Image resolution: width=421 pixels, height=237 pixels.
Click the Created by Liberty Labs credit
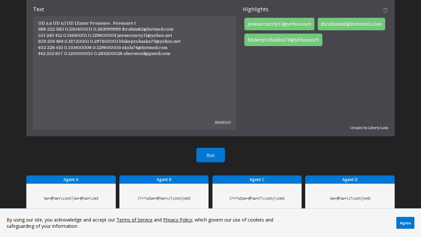point(369,128)
